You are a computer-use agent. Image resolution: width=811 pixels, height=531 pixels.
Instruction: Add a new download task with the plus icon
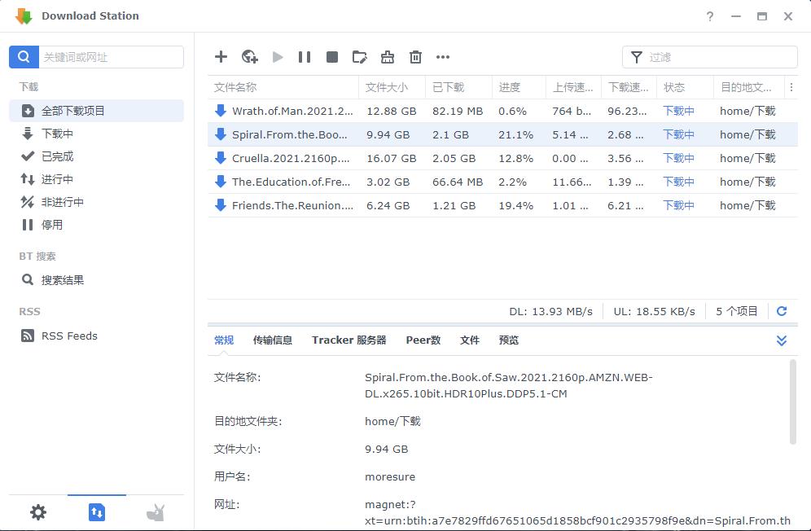(x=221, y=57)
